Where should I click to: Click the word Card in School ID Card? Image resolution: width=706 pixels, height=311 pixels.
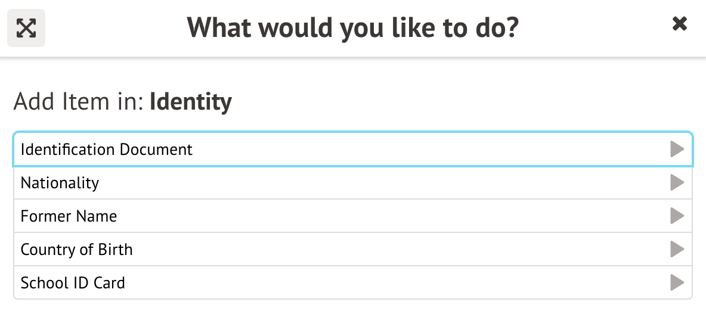(110, 282)
